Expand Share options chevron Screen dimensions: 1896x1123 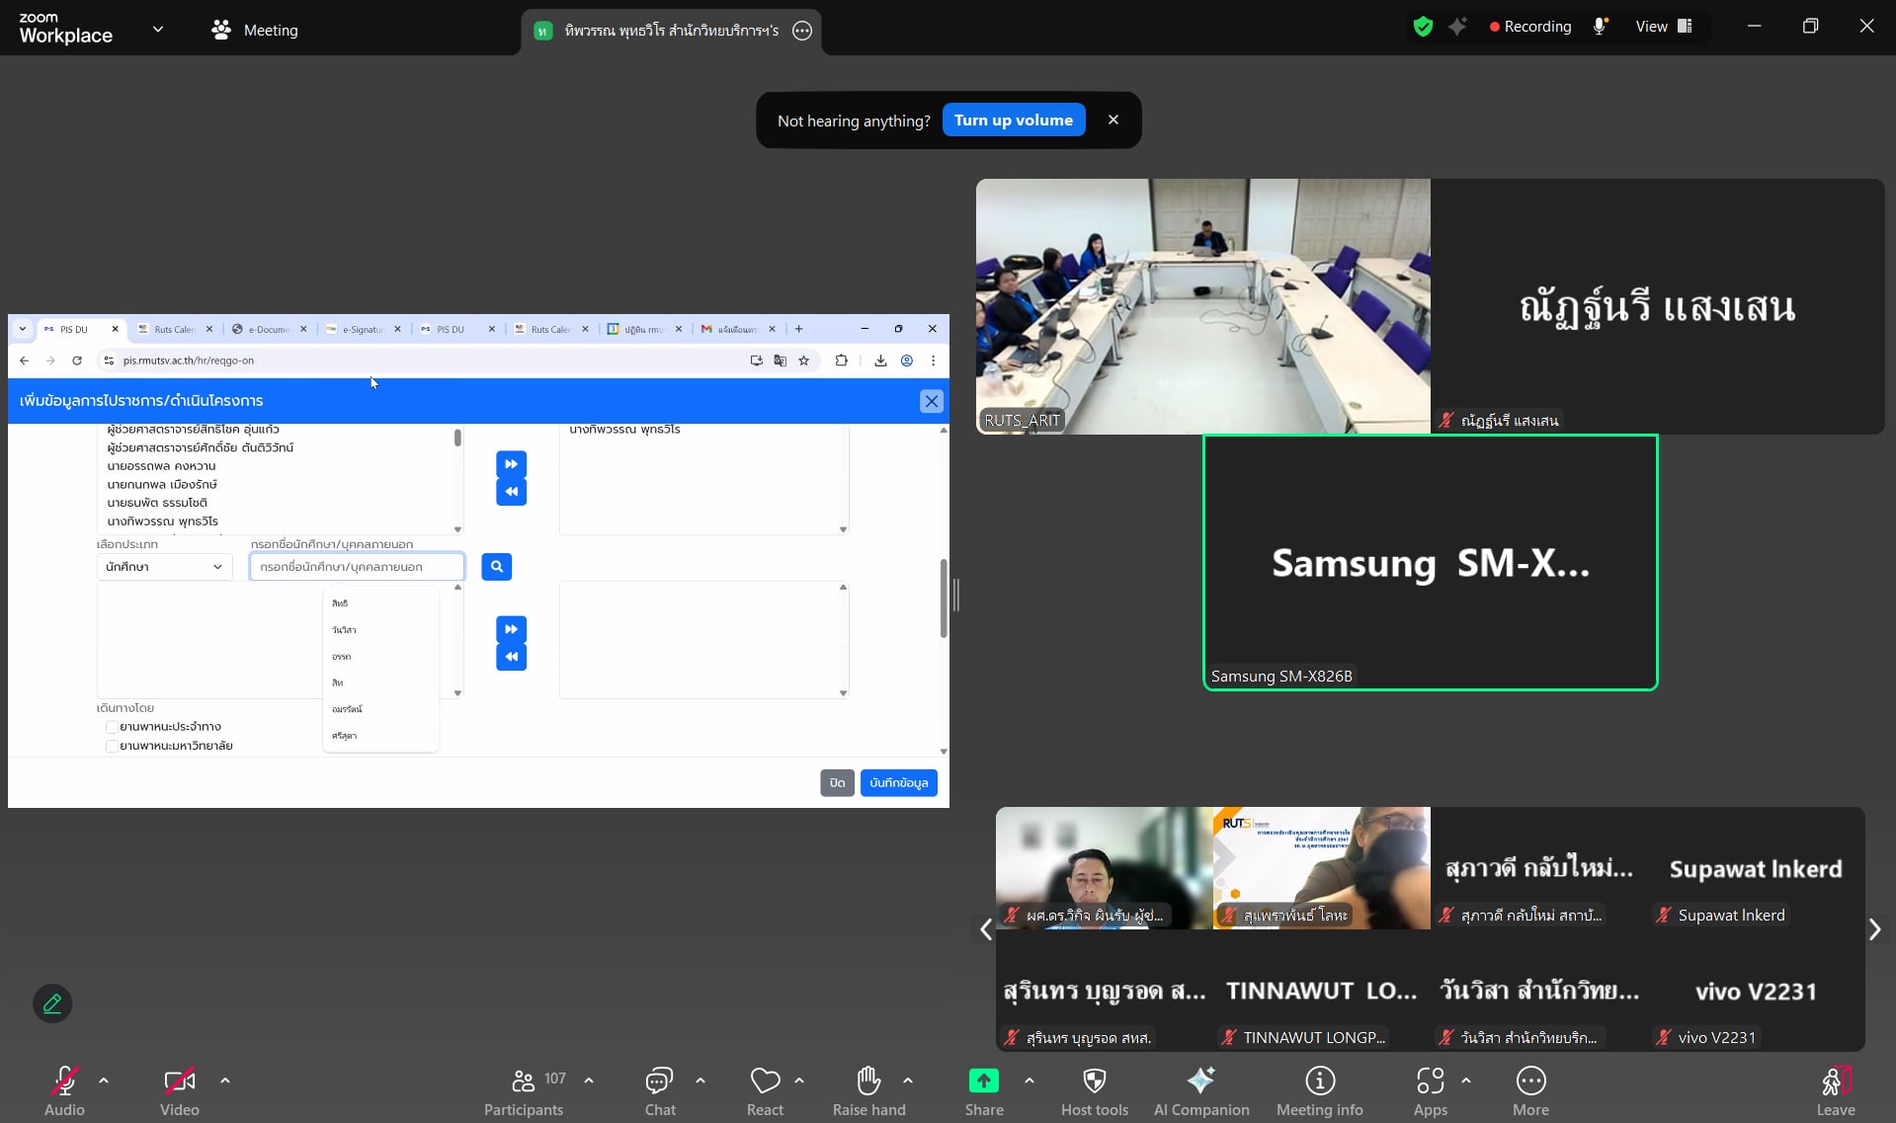[1030, 1081]
